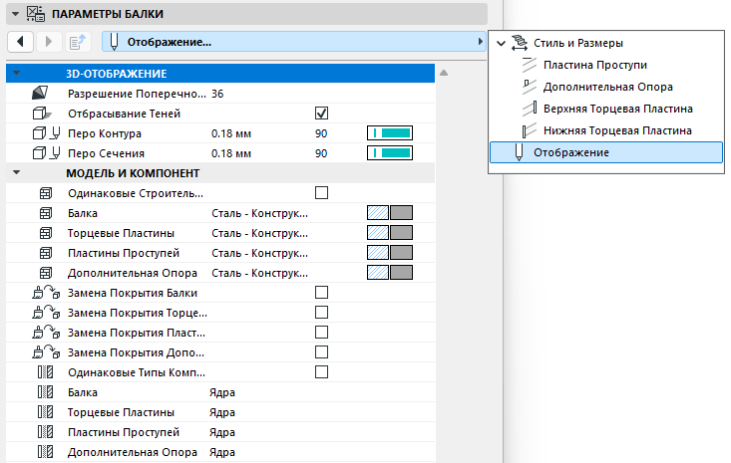The image size is (731, 463).
Task: Click the Одинаковые Строитель... row icon
Action: [46, 193]
